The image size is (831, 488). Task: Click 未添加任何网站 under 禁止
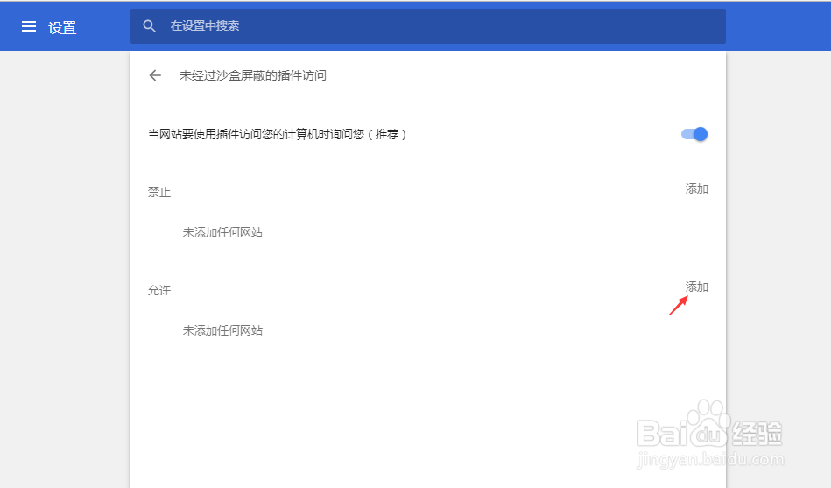[222, 232]
